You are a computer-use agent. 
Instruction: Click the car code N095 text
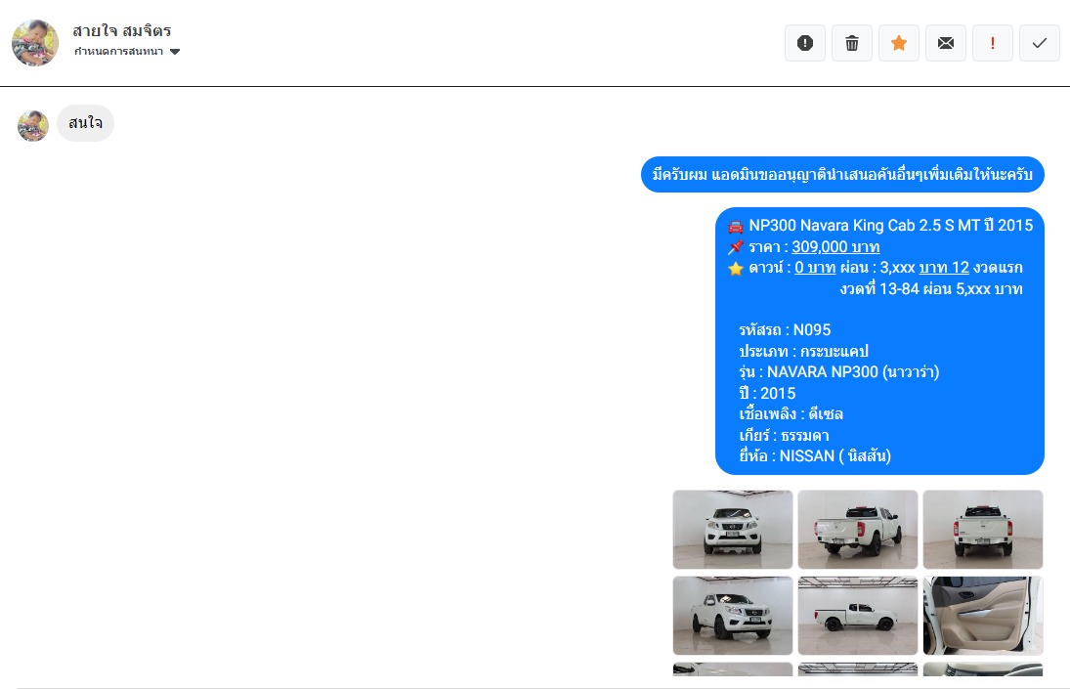[785, 330]
